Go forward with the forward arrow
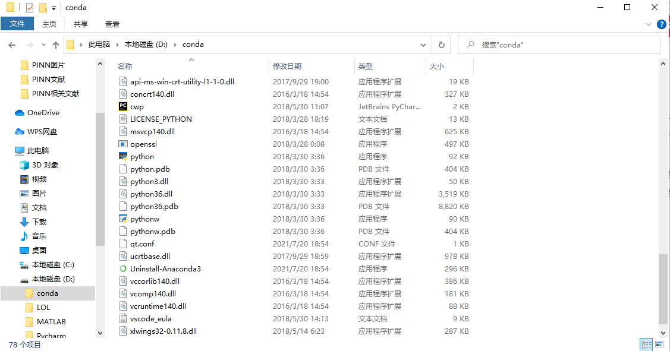670x351 pixels. [30, 45]
